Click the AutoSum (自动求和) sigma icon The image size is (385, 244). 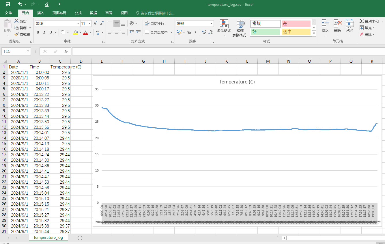pos(361,21)
